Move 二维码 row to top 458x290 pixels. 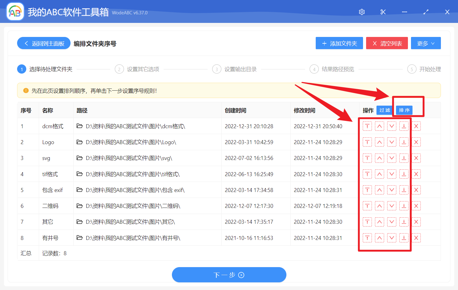tap(367, 206)
